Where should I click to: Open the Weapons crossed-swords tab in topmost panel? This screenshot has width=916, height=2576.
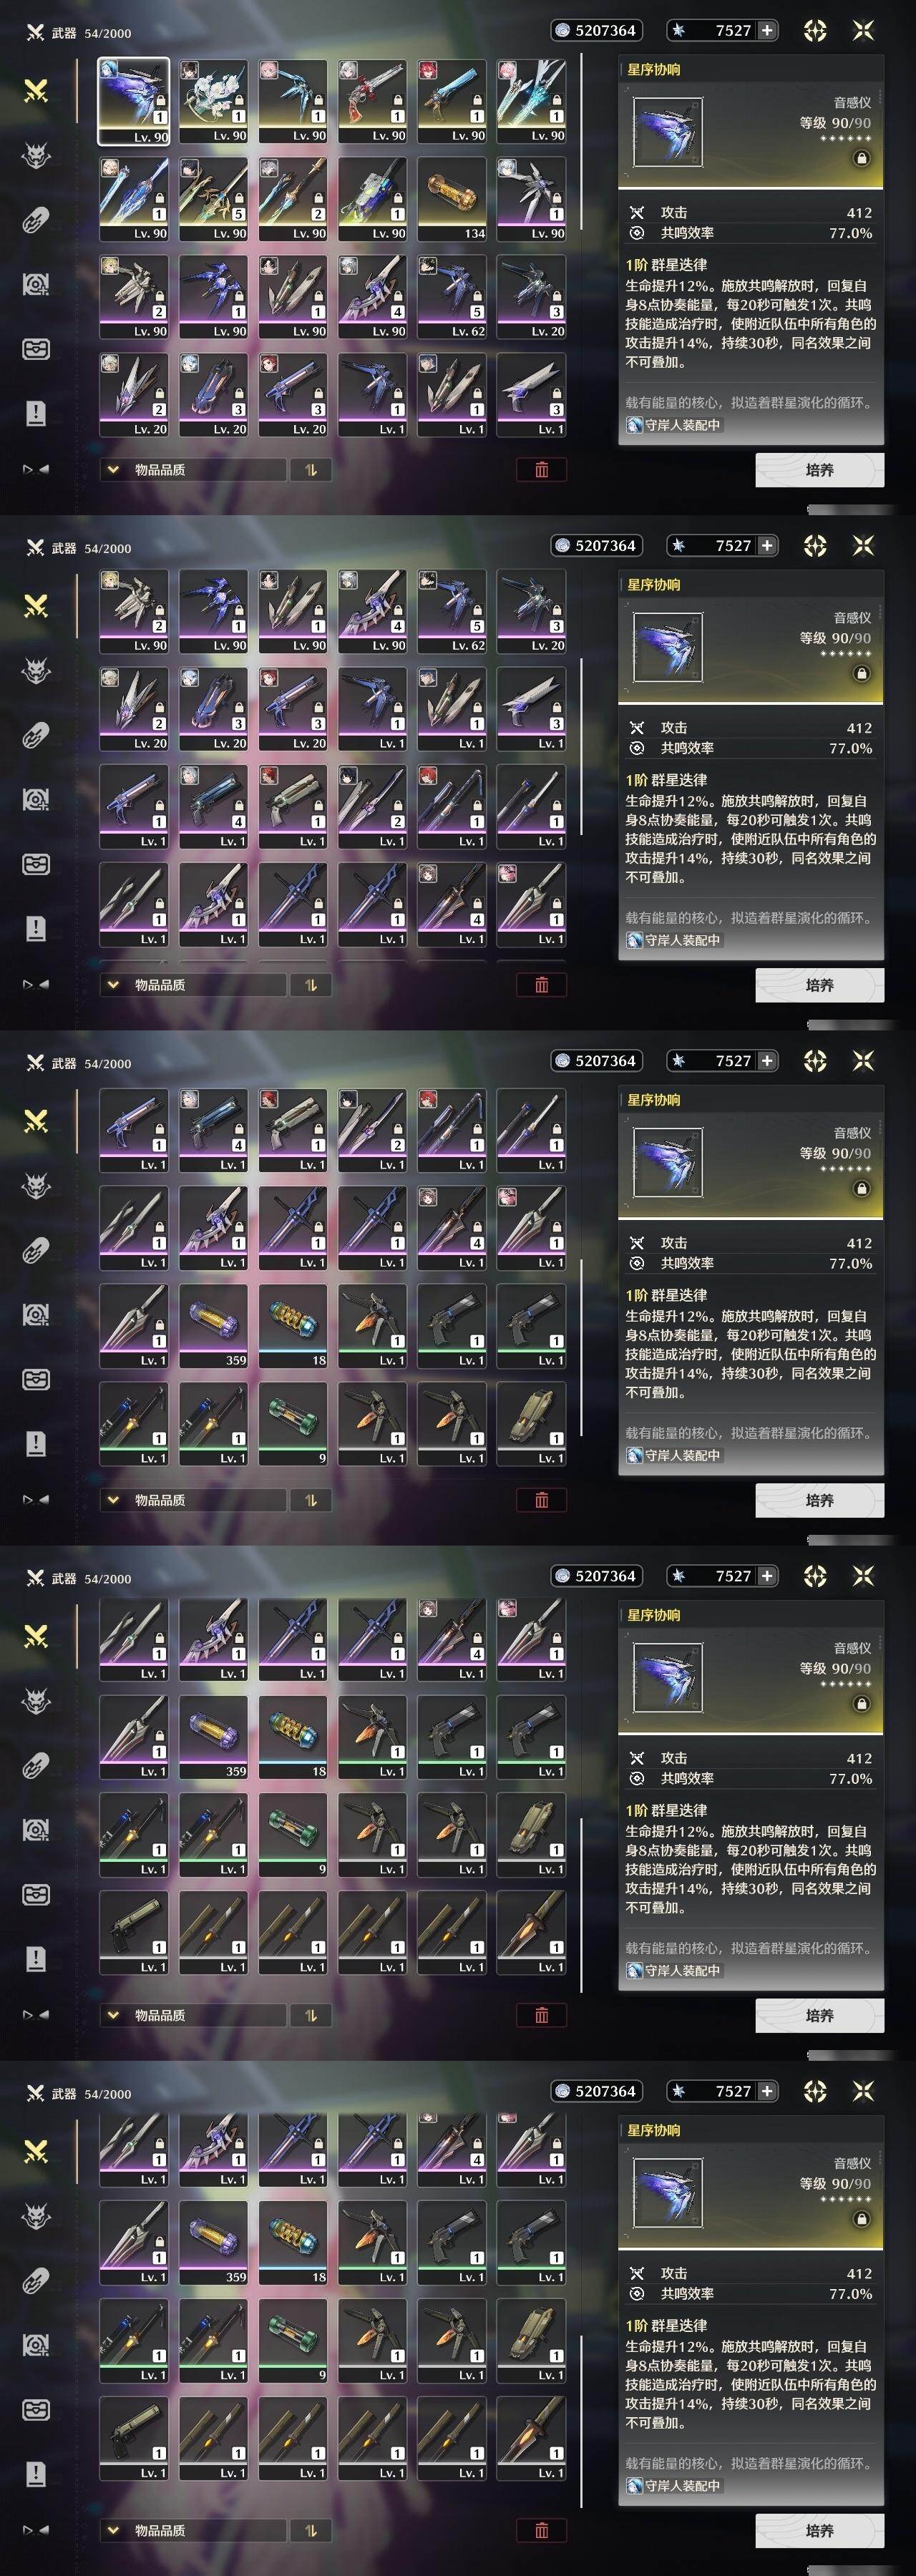click(x=36, y=92)
